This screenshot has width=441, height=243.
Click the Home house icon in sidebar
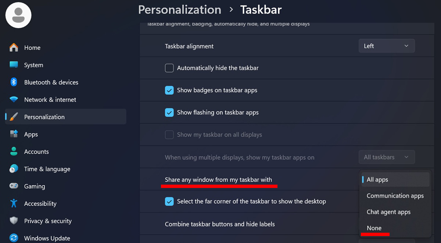14,48
